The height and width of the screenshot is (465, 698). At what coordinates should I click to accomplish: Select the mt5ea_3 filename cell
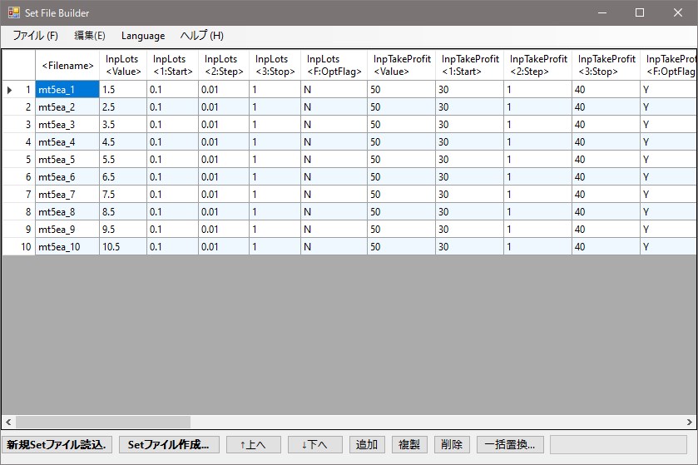(67, 125)
